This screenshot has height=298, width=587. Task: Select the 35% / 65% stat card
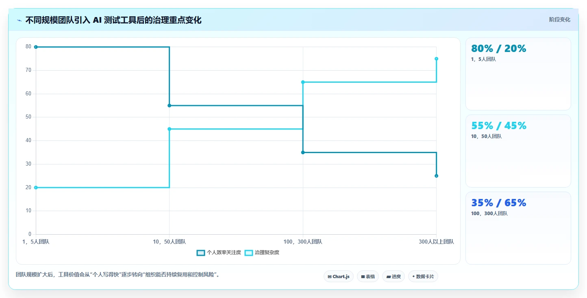(x=518, y=228)
